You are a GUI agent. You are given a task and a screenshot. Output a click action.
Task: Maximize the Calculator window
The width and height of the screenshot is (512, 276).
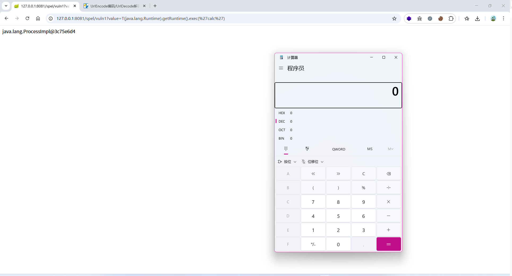pos(384,57)
